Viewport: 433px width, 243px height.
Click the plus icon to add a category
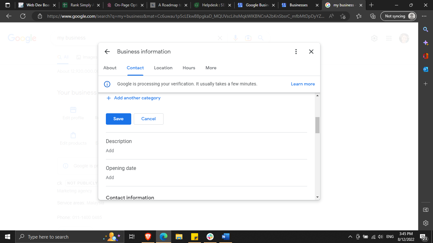coord(108,98)
